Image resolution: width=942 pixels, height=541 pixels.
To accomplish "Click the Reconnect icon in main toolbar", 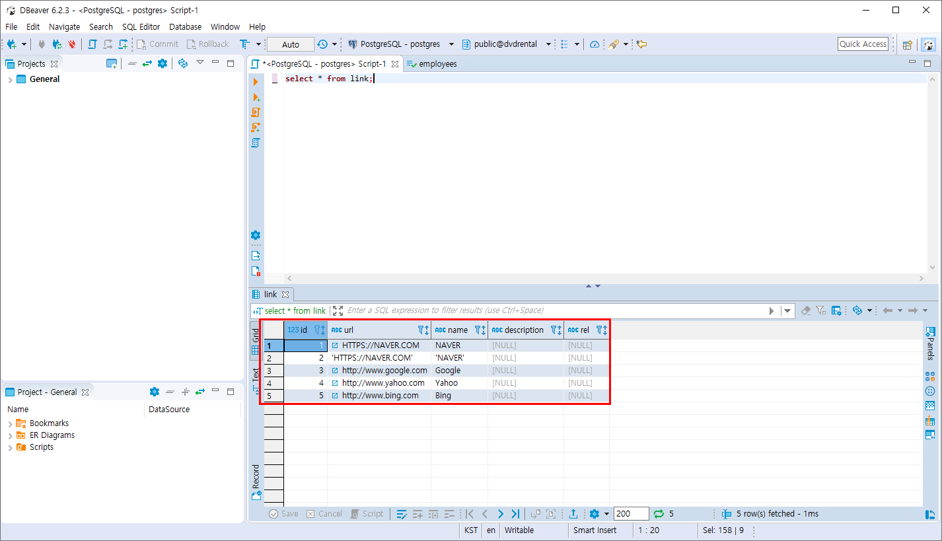I will coord(57,44).
